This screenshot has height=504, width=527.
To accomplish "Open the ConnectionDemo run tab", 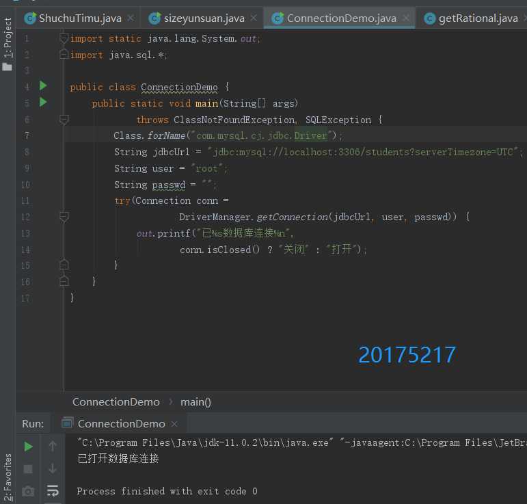I will (x=122, y=424).
